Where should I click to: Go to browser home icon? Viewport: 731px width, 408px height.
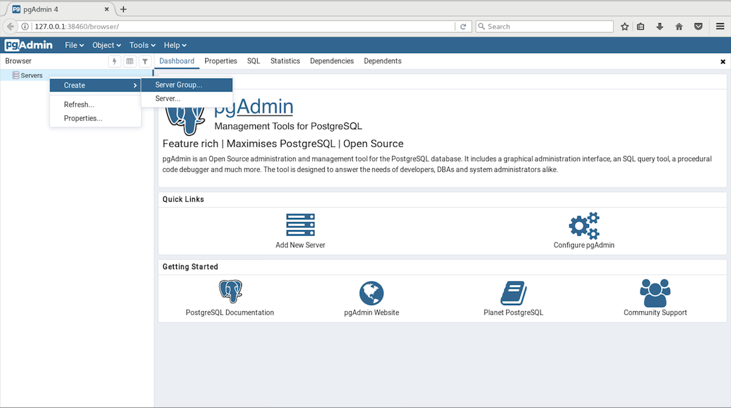point(679,27)
